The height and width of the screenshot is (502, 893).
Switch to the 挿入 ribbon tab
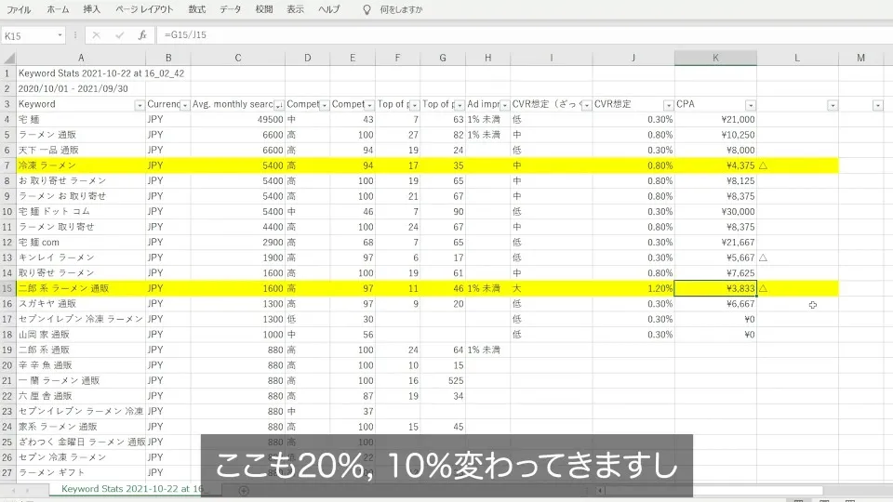click(91, 9)
